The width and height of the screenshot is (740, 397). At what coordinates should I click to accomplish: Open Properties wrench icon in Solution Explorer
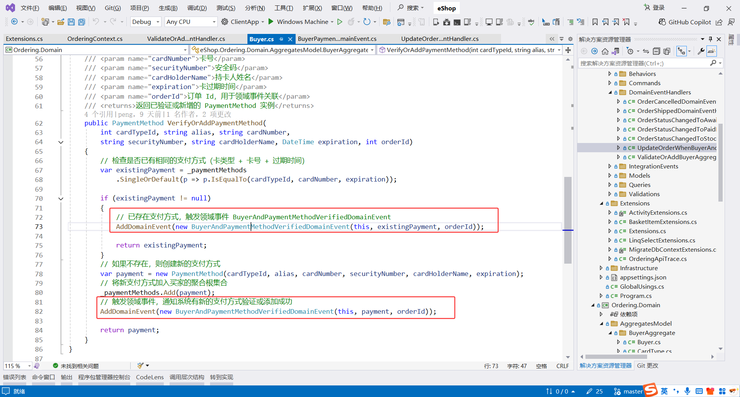701,51
